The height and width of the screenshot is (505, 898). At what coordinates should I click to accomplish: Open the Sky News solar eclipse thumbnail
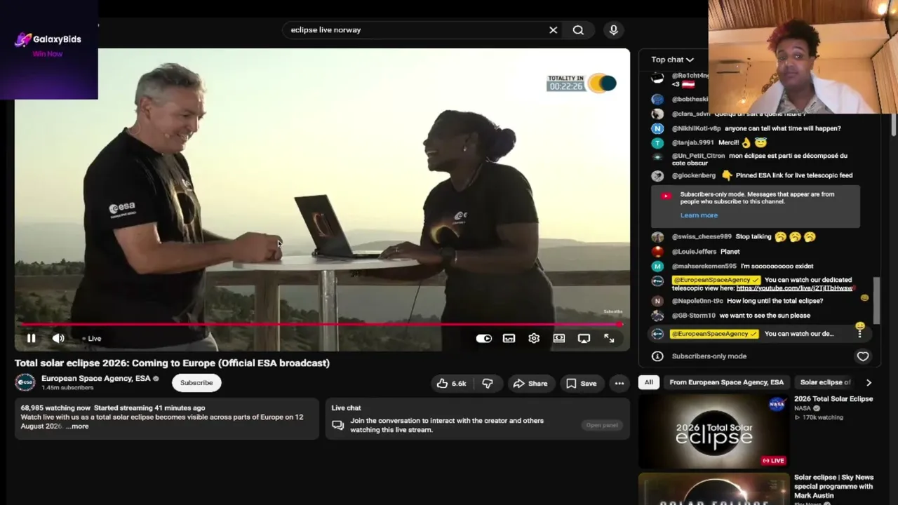[713, 490]
